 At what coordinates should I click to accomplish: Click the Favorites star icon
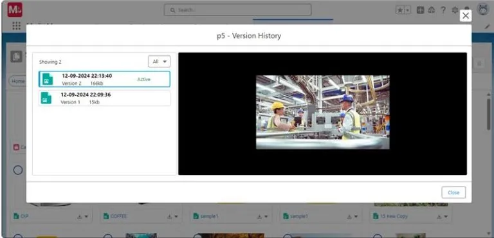click(x=400, y=10)
